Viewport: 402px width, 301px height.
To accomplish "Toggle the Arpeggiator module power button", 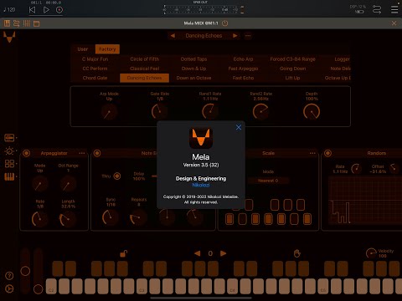I will point(26,153).
